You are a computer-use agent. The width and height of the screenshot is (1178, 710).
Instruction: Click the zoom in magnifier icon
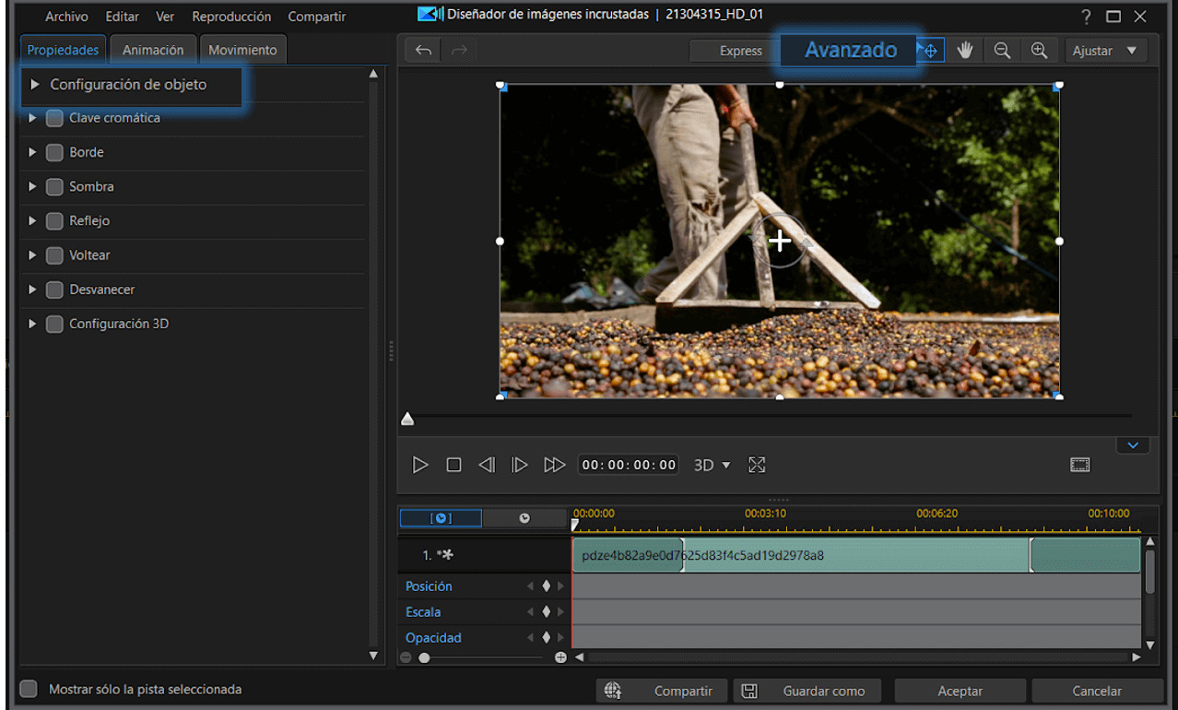[x=1039, y=51]
